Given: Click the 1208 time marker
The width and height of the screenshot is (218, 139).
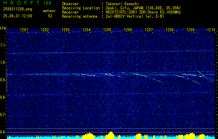Looking at the screenshot, I should [x=169, y=30].
